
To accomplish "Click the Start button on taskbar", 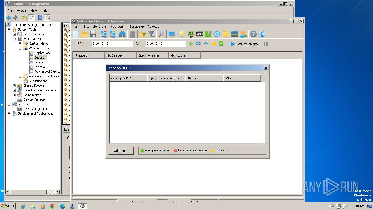I will (8, 206).
